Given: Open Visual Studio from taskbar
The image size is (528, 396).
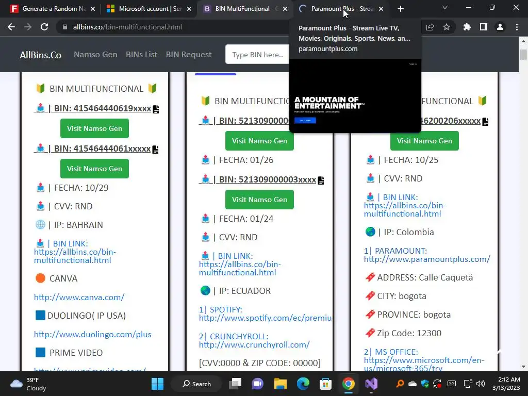Looking at the screenshot, I should (x=371, y=384).
